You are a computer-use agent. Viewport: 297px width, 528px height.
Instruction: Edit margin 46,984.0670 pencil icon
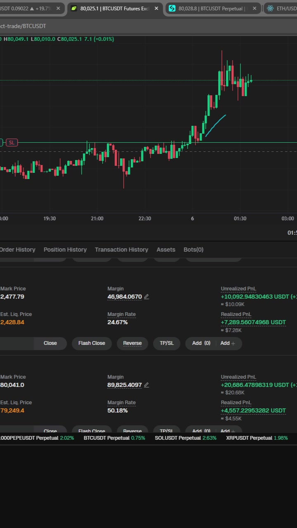point(146,297)
